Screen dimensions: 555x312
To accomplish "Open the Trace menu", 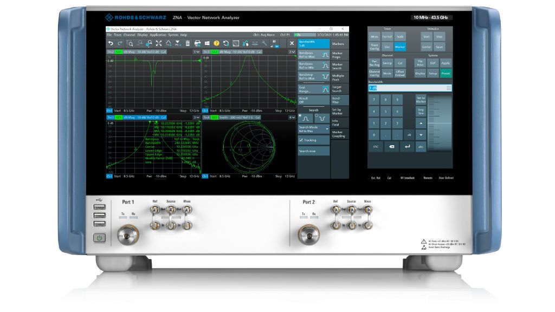I will click(x=118, y=35).
